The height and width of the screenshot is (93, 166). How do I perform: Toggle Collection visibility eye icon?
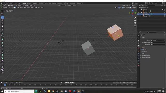tap(164, 9)
